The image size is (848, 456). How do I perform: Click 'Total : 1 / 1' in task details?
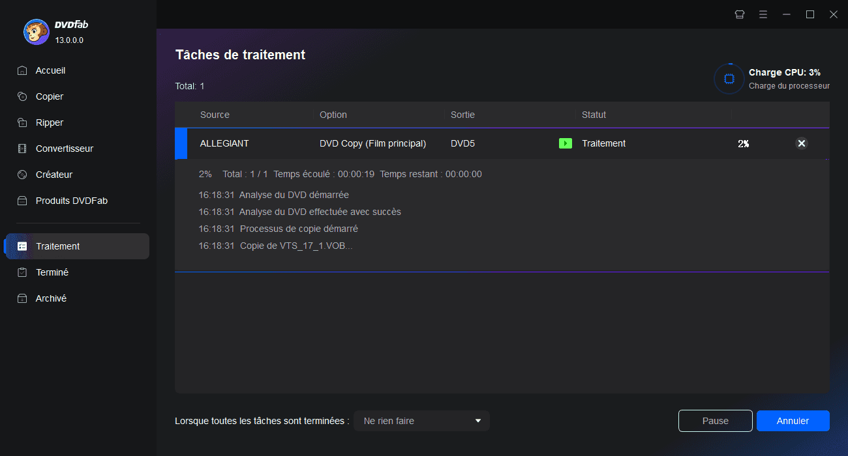pos(245,174)
